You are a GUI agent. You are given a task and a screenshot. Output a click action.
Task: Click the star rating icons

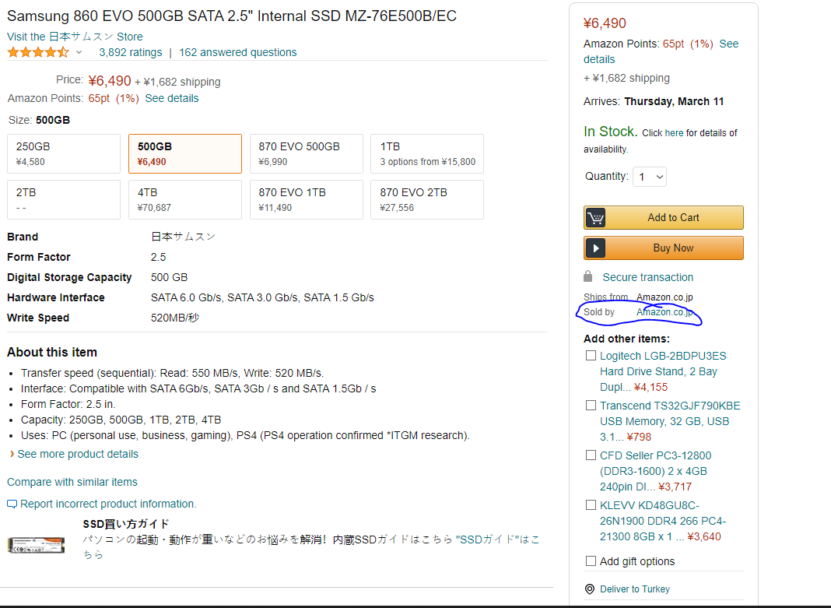pyautogui.click(x=38, y=53)
